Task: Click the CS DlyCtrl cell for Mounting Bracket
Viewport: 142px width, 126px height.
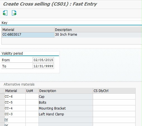Action: click(x=114, y=108)
